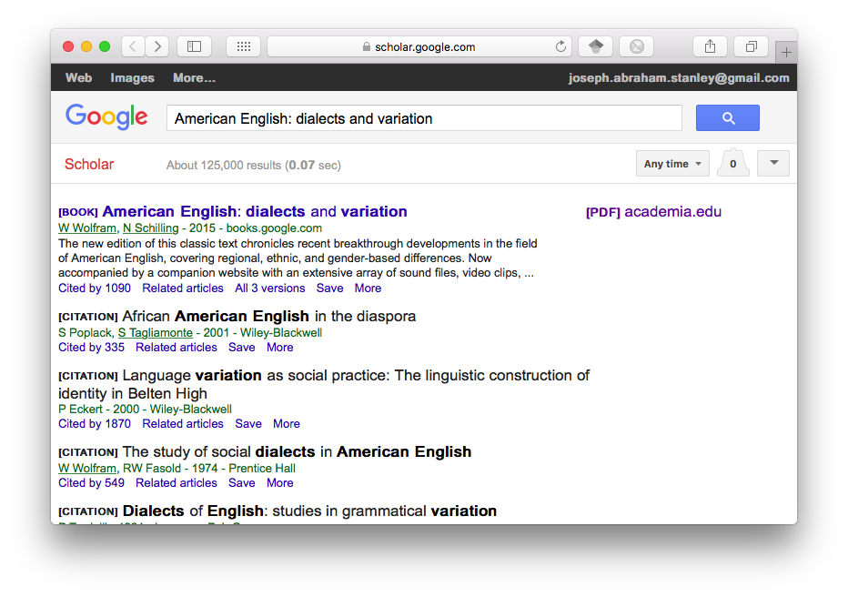Open the Web tab in the black bar
Viewport: 848px width, 597px height.
coord(78,78)
